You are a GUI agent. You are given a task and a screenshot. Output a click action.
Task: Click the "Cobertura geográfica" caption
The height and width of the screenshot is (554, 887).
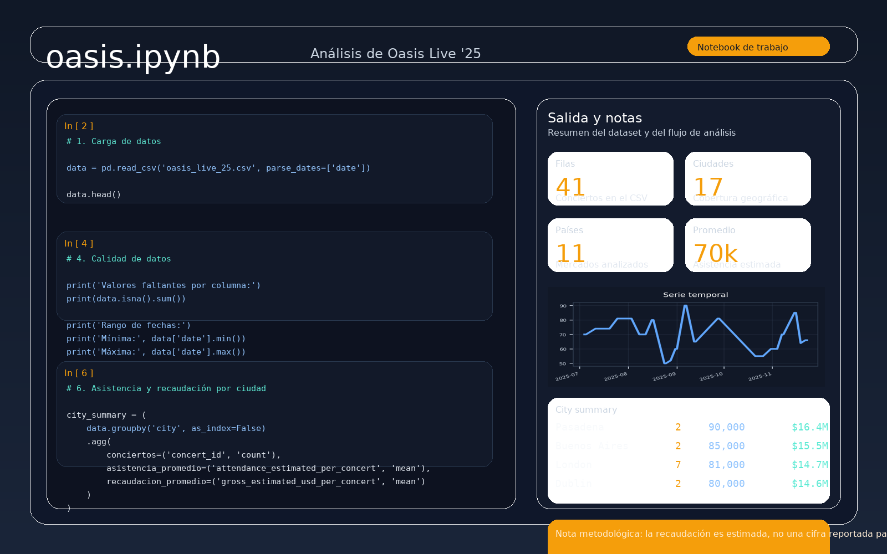[740, 198]
